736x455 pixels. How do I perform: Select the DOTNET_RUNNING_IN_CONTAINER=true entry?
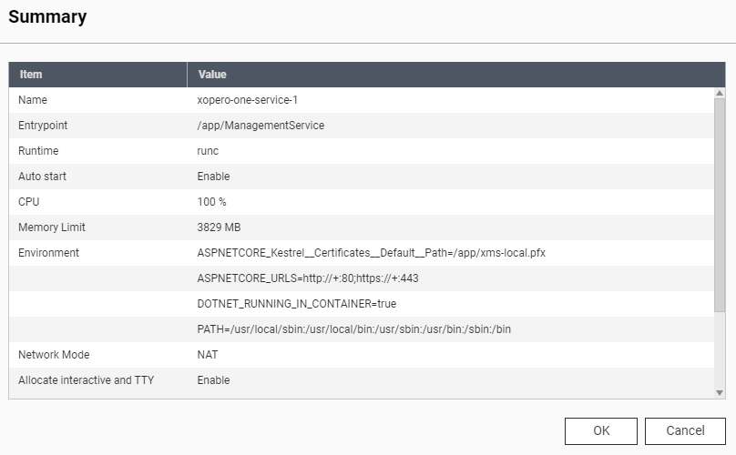click(296, 304)
